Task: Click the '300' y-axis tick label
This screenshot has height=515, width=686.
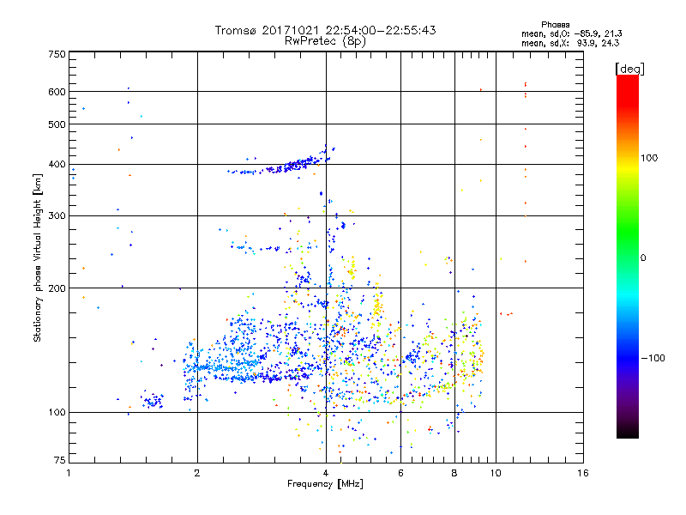Action: click(57, 216)
